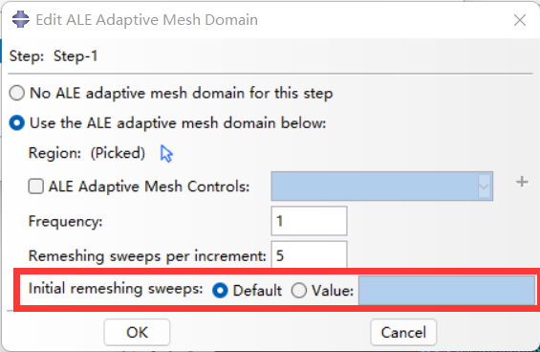The width and height of the screenshot is (540, 352).
Task: Enable the ALE Adaptive Mesh Controls checkbox
Action: tap(35, 187)
